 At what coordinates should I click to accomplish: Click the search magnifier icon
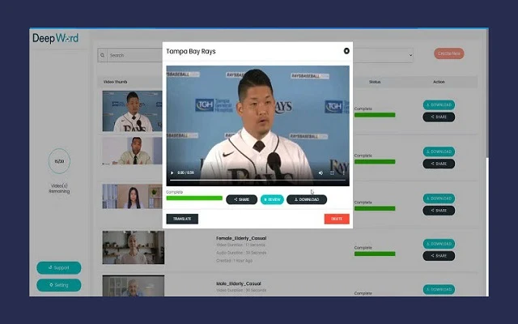click(x=103, y=55)
